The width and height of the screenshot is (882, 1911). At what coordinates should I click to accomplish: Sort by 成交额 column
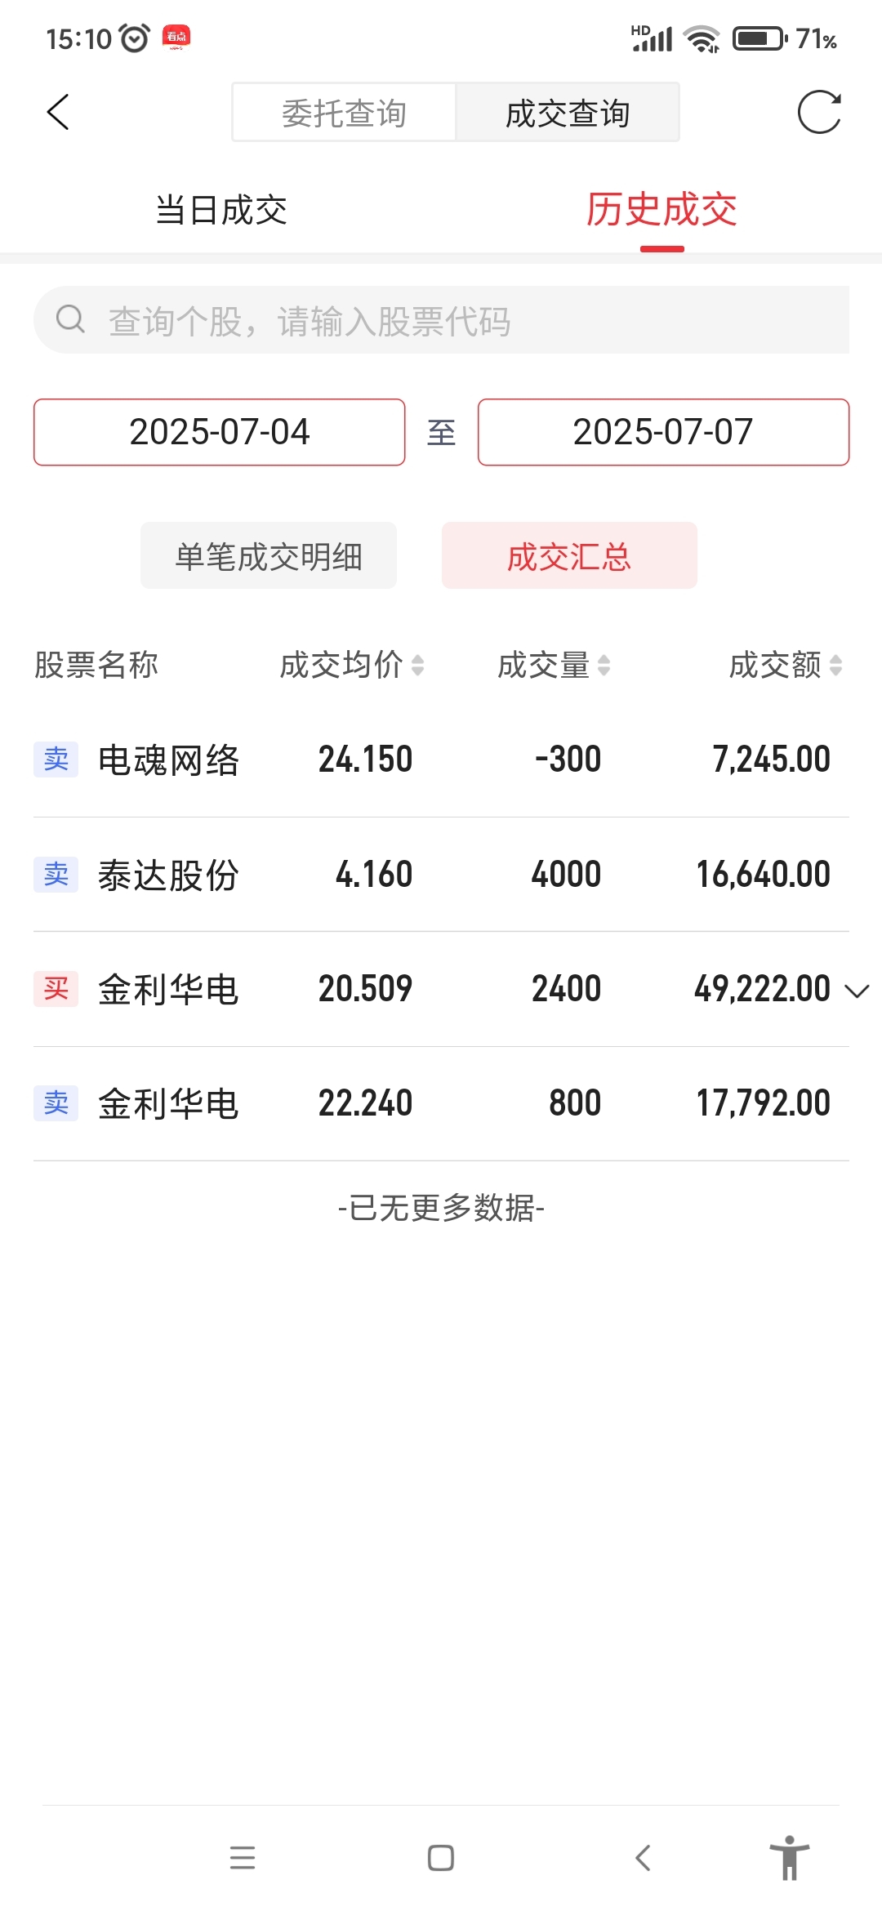click(786, 665)
